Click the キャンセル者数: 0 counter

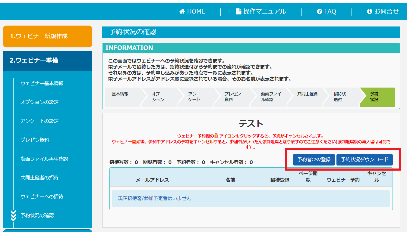point(232,162)
